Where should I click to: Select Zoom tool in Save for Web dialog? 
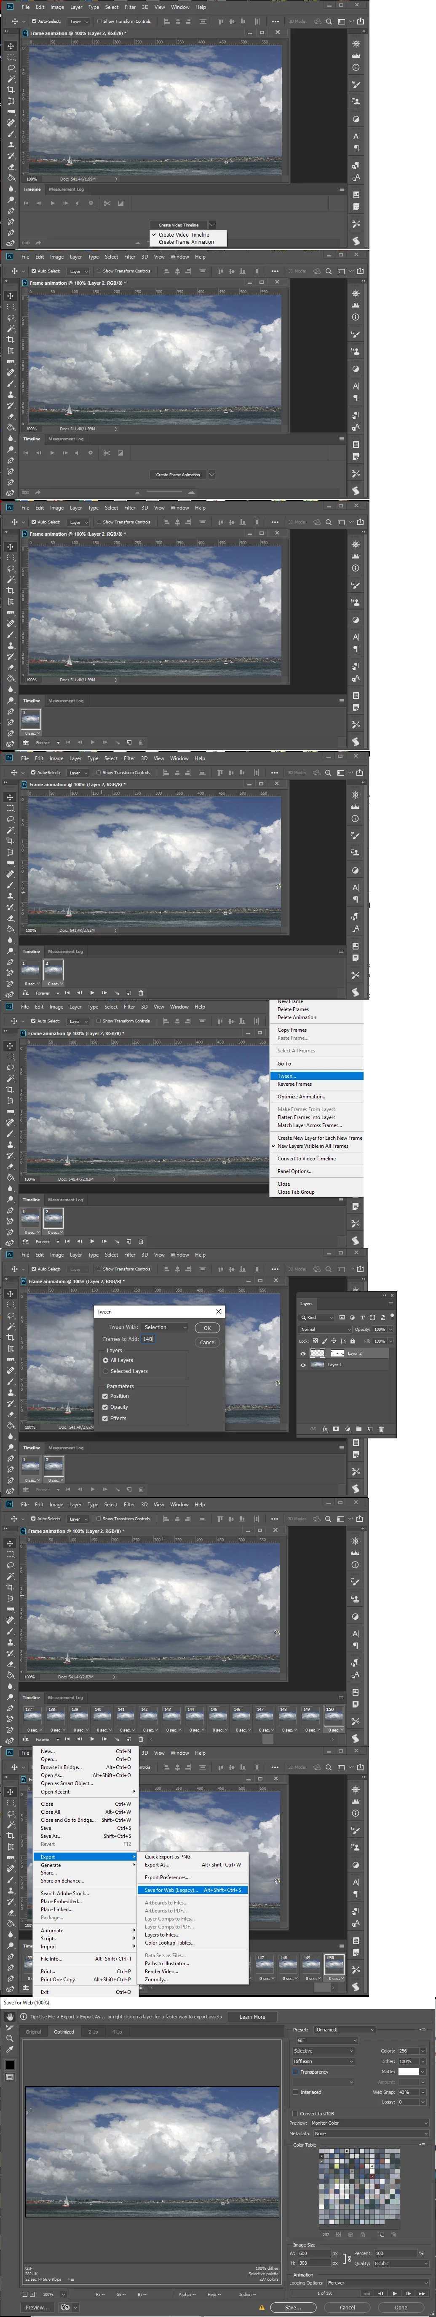pos(10,2039)
